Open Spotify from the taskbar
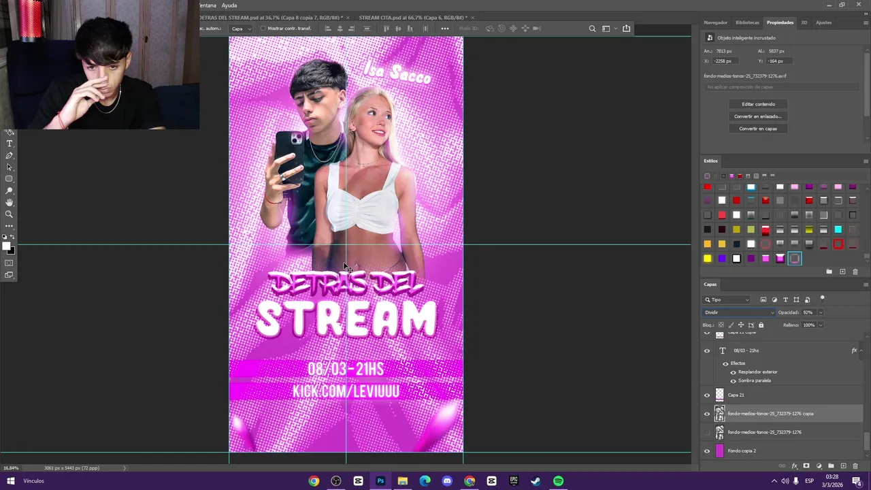Image resolution: width=871 pixels, height=490 pixels. [558, 481]
